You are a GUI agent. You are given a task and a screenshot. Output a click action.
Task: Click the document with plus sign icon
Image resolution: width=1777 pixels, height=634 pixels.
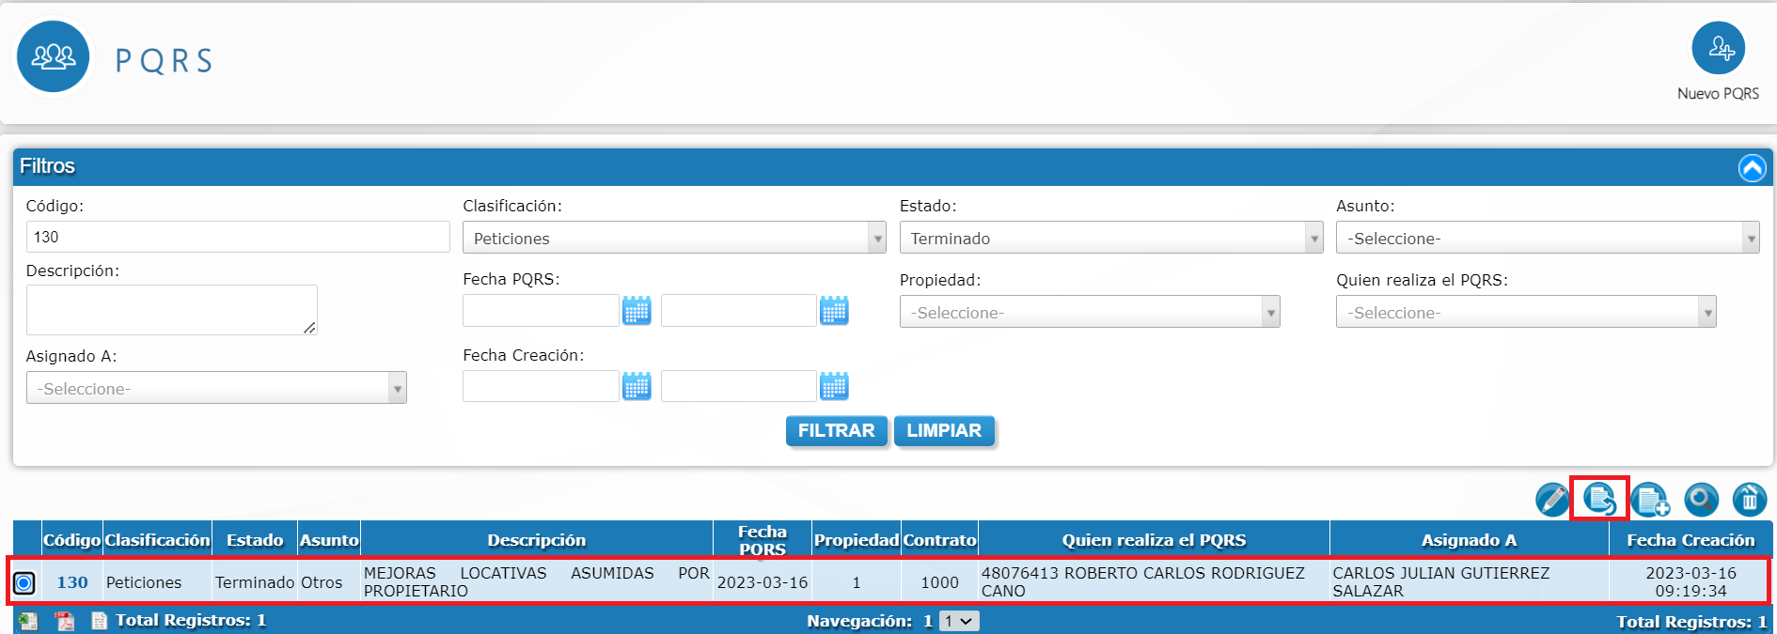[x=1650, y=500]
